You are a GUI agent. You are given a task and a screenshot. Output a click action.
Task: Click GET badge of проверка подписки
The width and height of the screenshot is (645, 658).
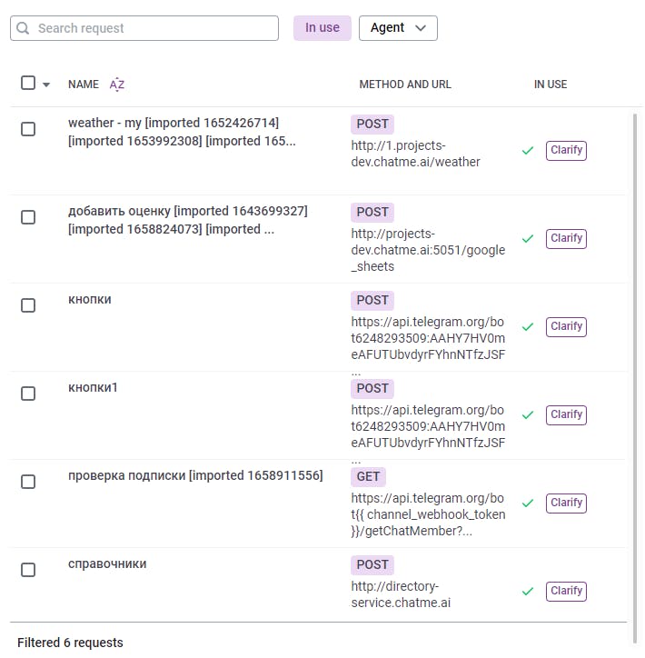369,476
